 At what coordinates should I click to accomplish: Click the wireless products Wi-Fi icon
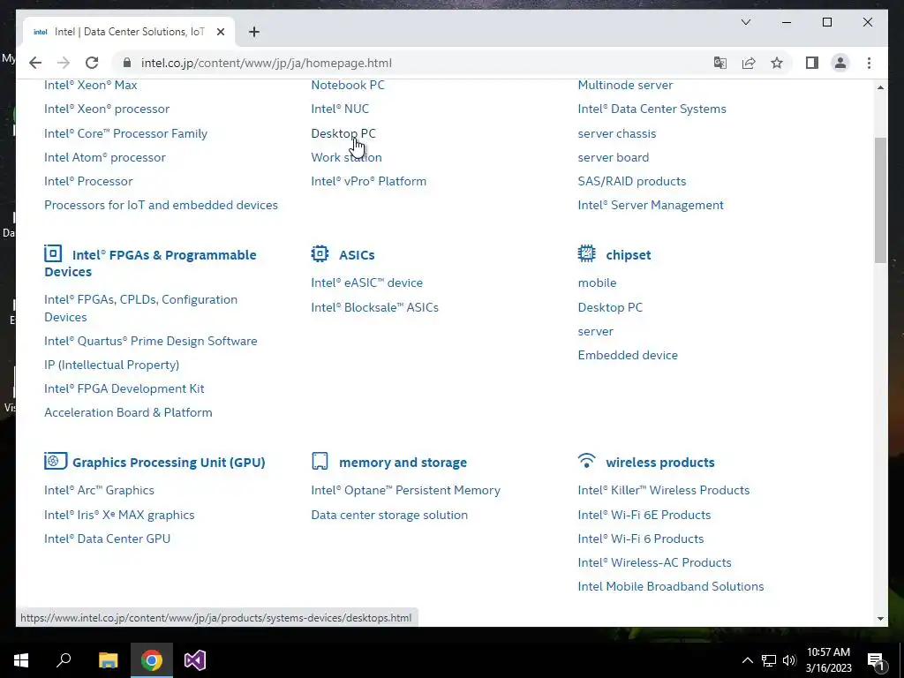[587, 461]
